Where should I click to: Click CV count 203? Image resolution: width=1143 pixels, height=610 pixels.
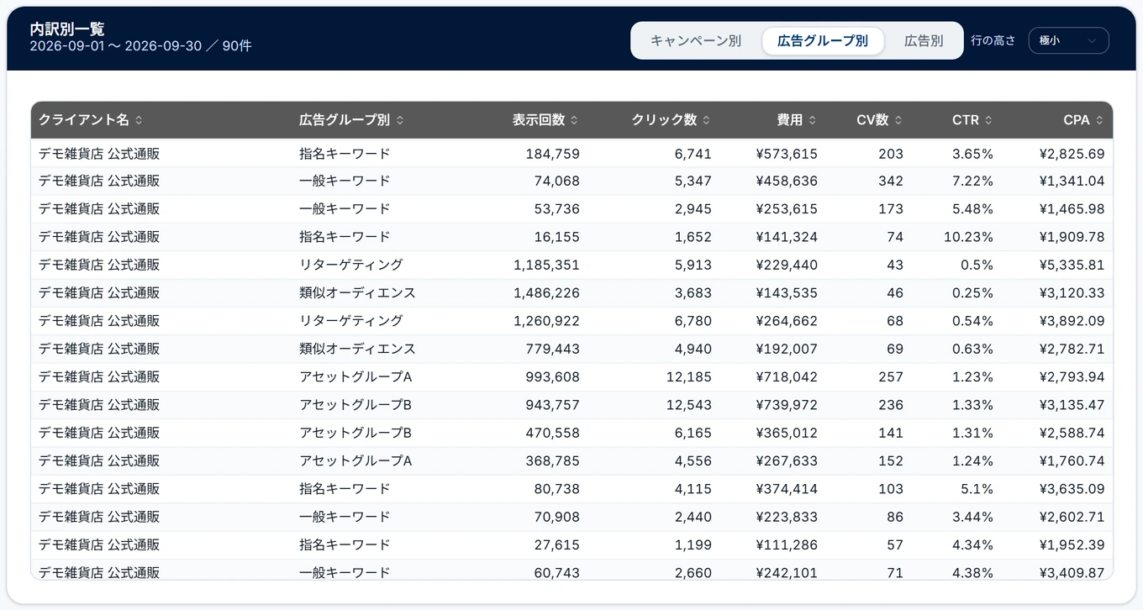(891, 153)
